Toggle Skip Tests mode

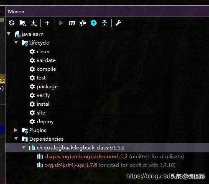[83, 23]
